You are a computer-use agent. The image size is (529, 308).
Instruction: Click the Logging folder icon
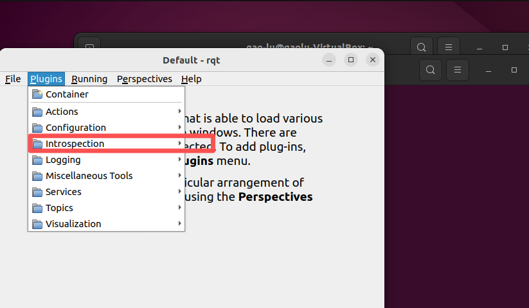point(37,160)
